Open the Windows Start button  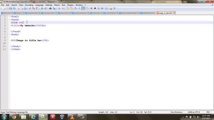tap(4, 117)
